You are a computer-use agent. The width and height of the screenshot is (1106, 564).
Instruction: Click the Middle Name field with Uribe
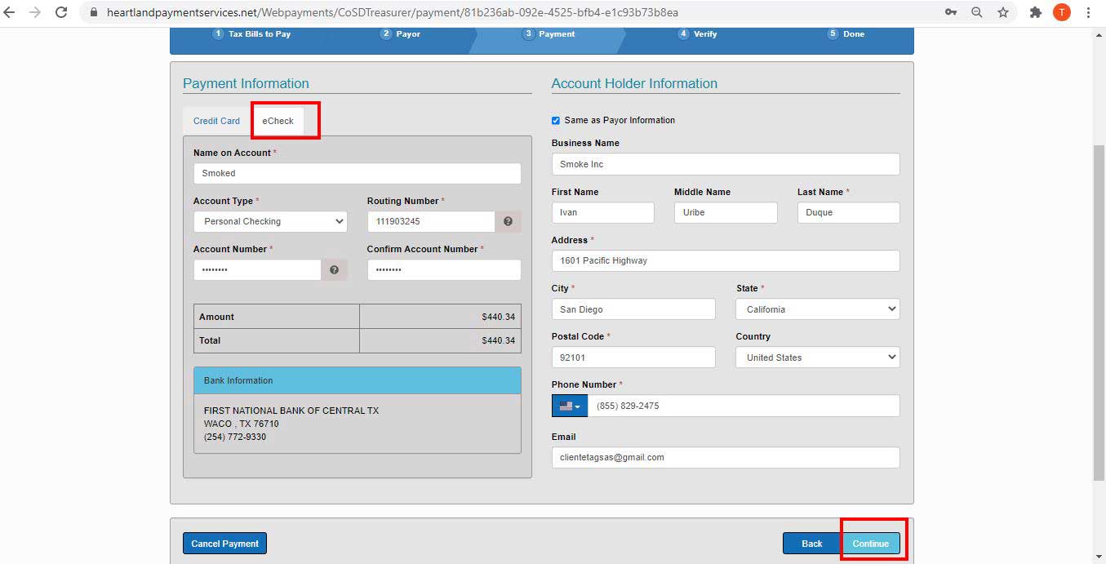[726, 212]
